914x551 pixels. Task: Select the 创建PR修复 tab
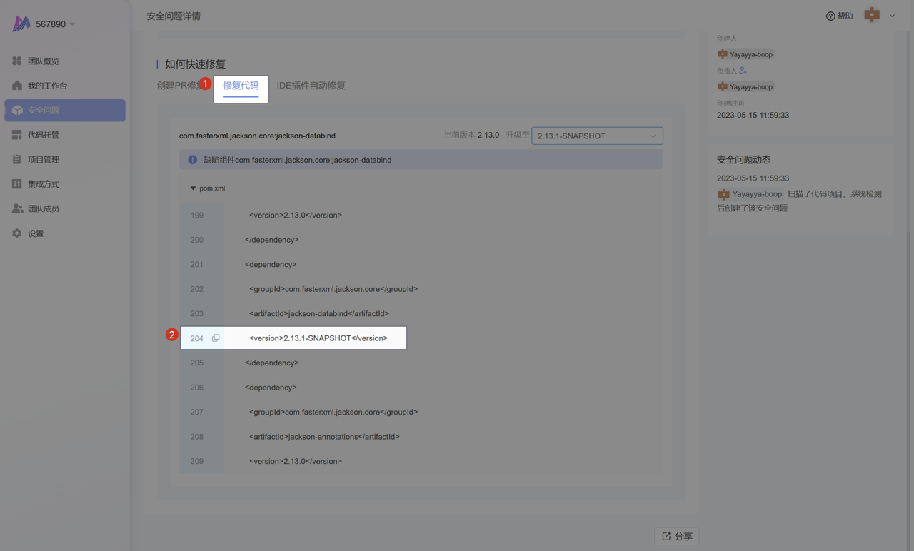(x=179, y=86)
